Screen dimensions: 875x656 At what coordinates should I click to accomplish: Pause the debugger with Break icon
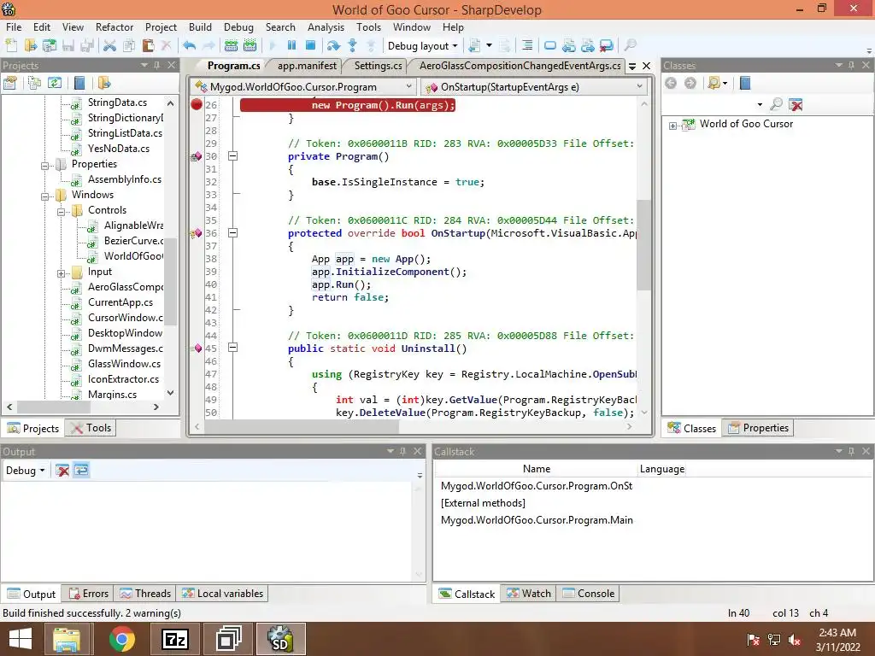pos(291,45)
